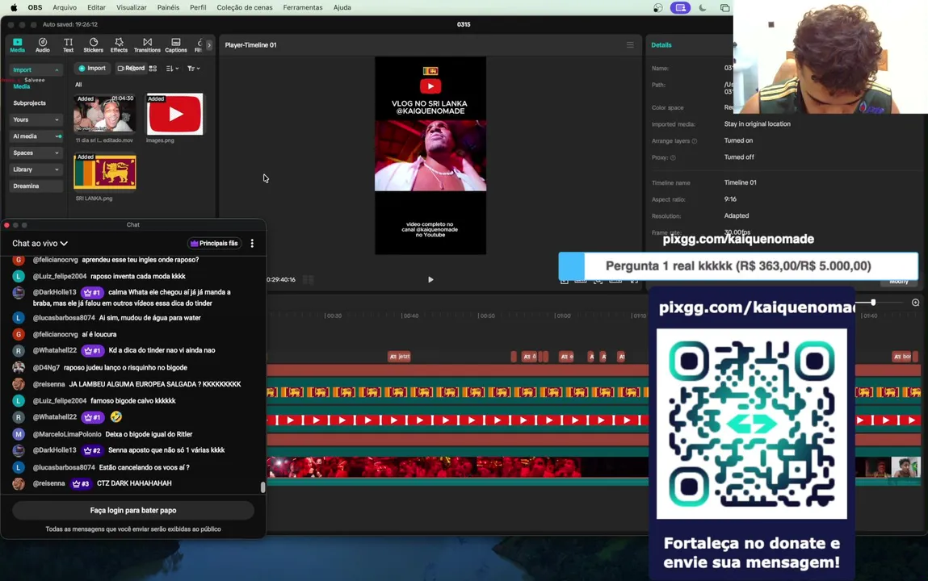Image resolution: width=928 pixels, height=581 pixels.
Task: Open the Audio panel icon
Action: coord(43,45)
